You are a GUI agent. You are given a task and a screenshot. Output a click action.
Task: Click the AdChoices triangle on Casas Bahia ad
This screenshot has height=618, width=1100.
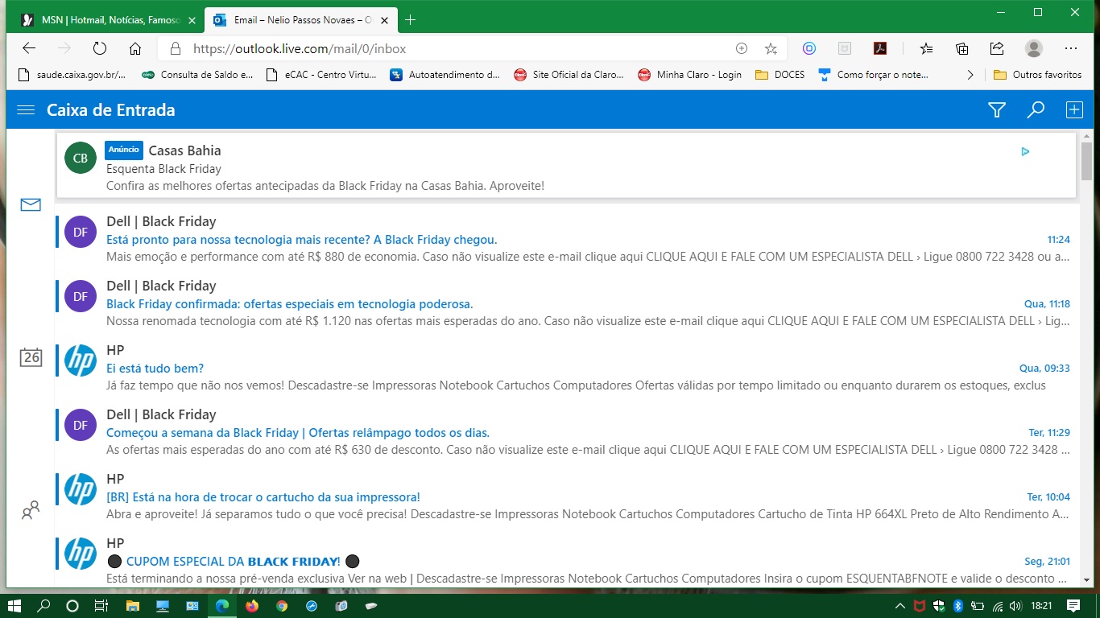point(1025,151)
